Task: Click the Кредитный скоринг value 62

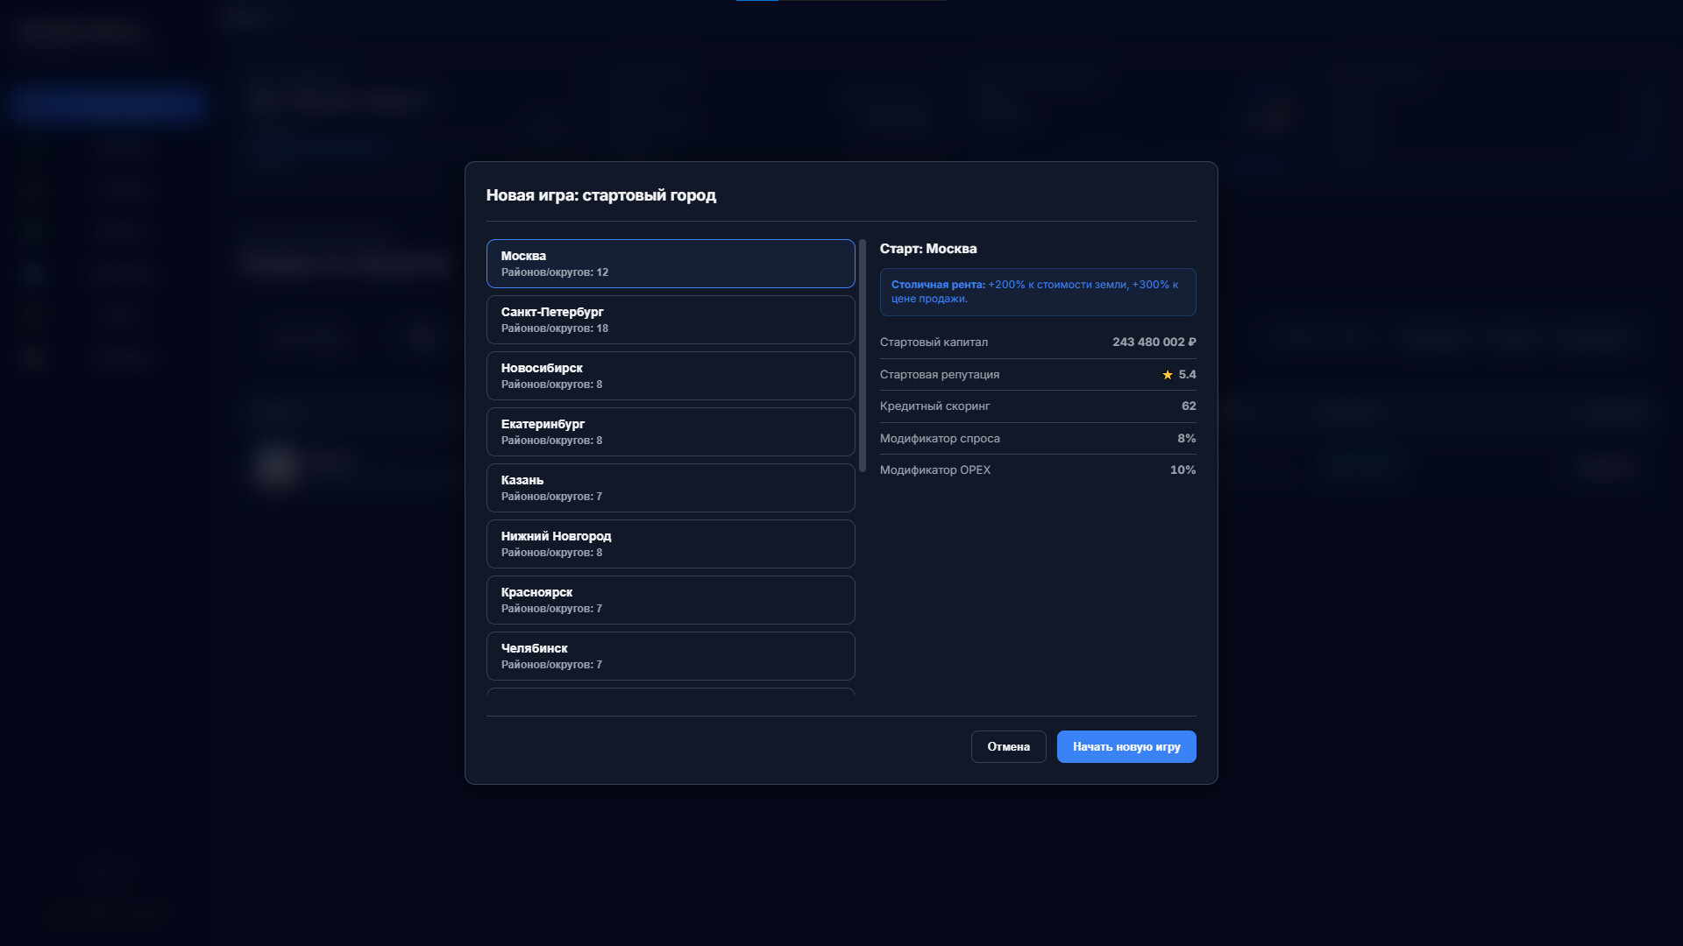Action: (x=1189, y=406)
